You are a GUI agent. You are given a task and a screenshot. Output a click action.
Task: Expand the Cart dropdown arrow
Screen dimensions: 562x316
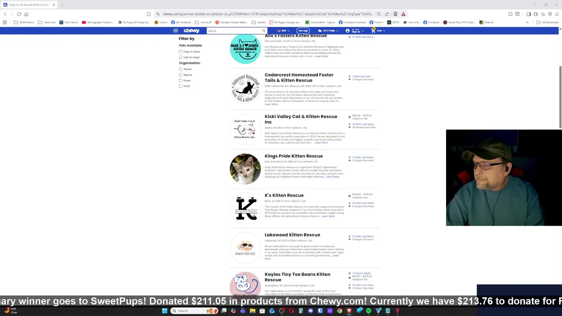(x=385, y=31)
